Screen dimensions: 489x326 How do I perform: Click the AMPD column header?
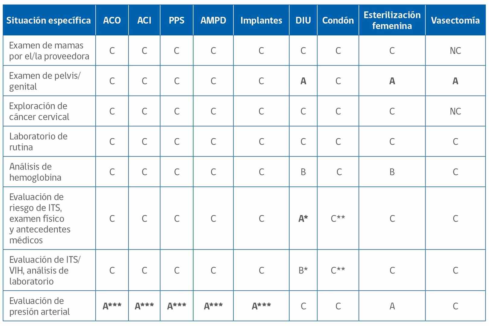213,20
